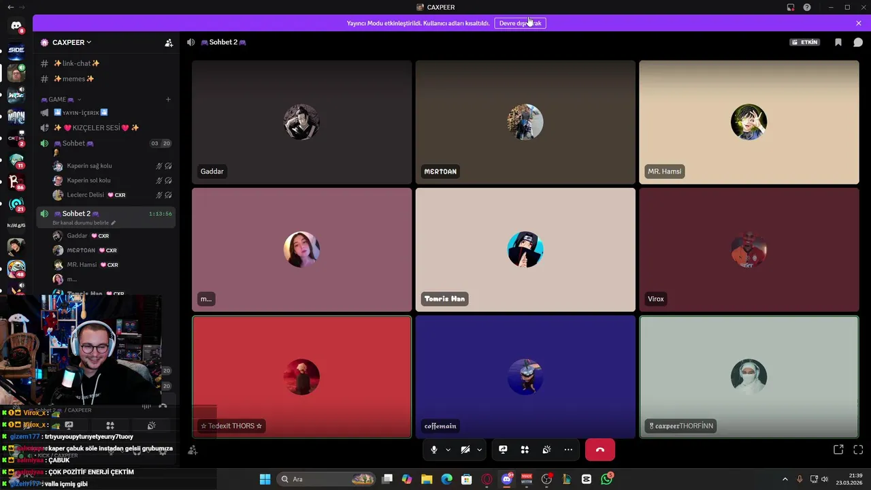
Task: Open Windows Start menu
Action: pos(265,479)
